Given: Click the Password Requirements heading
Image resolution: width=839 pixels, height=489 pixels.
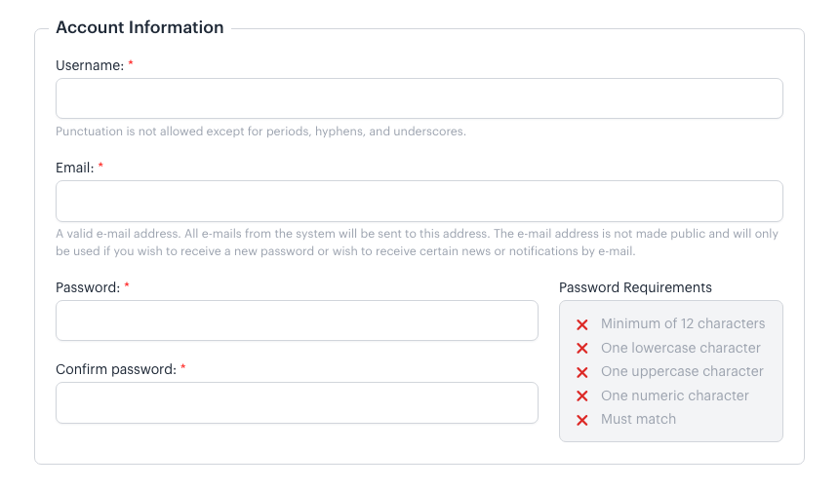Looking at the screenshot, I should (x=635, y=287).
